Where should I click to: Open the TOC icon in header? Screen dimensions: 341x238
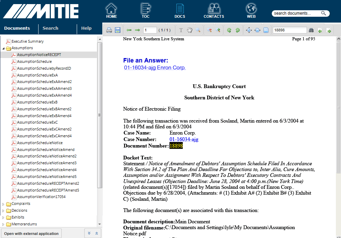point(146,11)
